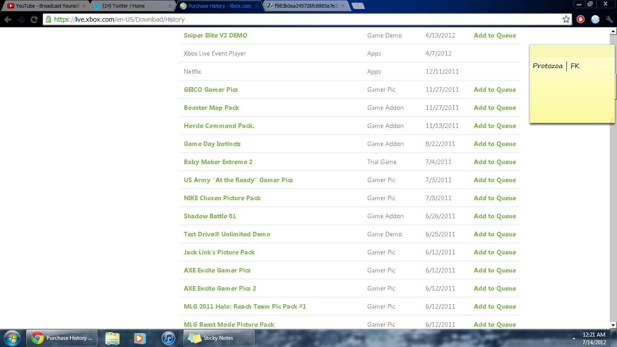Screen dimensions: 617x347
Task: Open MLG Beast Mode Picture Pack link
Action: pyautogui.click(x=229, y=324)
